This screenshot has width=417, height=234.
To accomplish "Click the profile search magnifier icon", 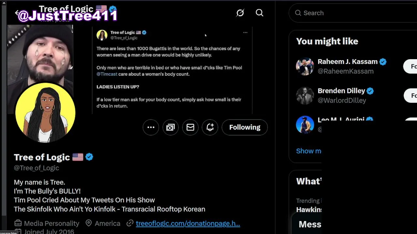I will click(x=259, y=13).
